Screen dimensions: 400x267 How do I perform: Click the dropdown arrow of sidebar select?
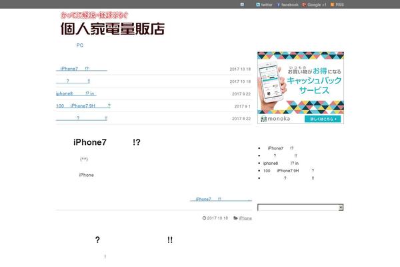point(341,208)
